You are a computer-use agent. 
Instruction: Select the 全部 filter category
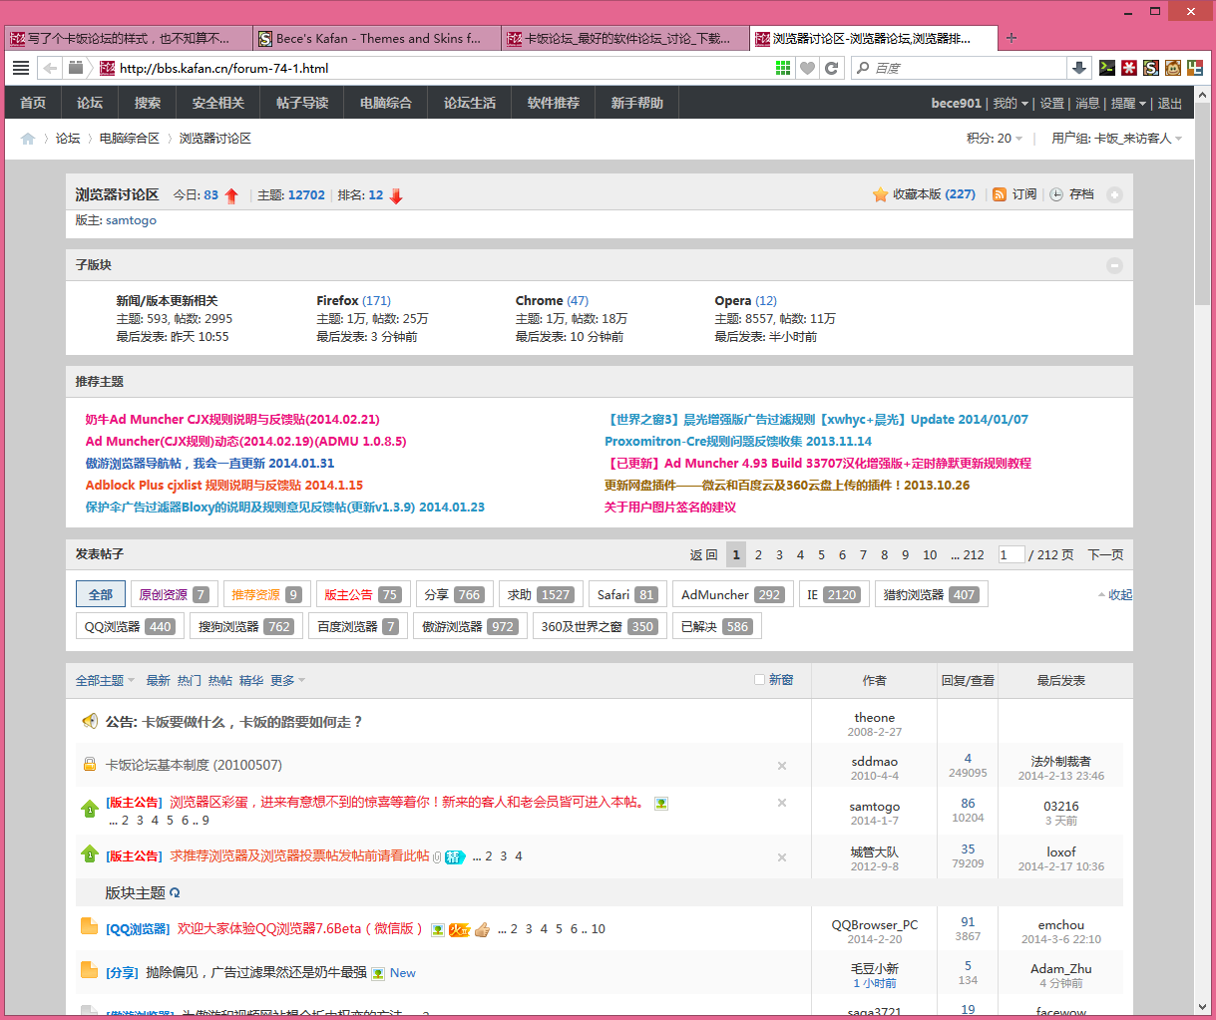[101, 594]
